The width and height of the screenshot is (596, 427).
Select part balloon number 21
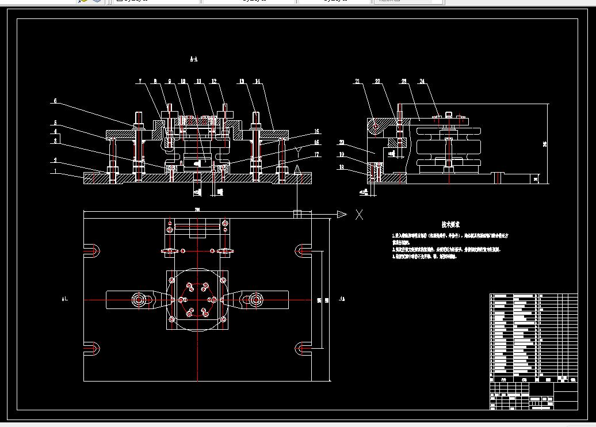pyautogui.click(x=357, y=81)
